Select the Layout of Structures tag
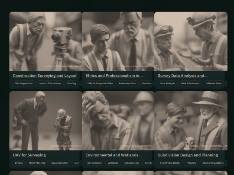This screenshot has width=234, height=175. (x=50, y=83)
